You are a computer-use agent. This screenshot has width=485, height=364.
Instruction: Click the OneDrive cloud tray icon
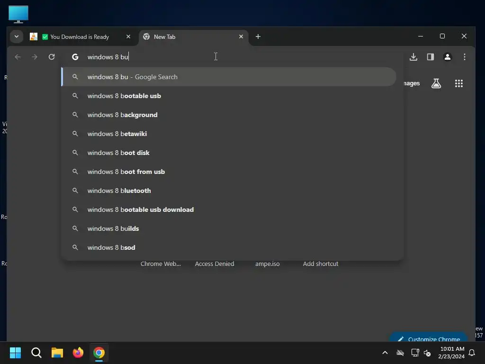point(400,353)
